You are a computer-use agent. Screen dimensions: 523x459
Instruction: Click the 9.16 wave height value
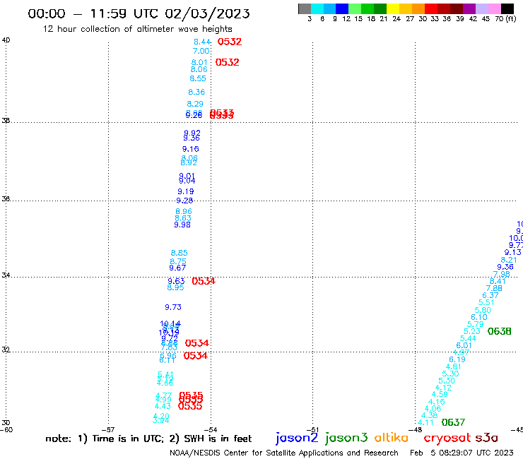190,149
